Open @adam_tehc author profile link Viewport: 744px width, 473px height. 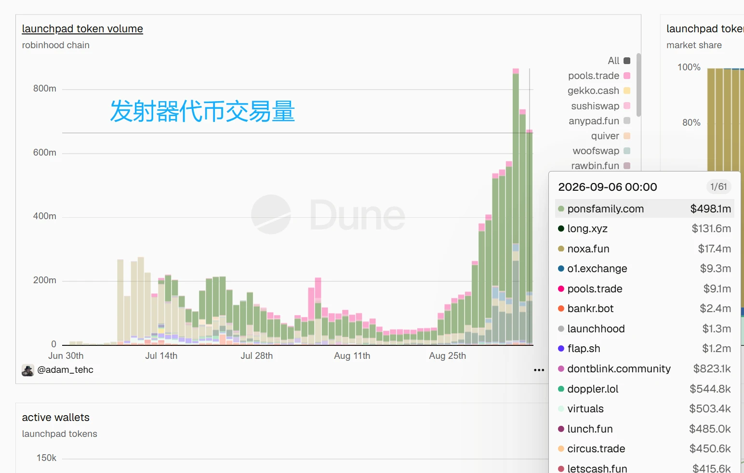65,370
